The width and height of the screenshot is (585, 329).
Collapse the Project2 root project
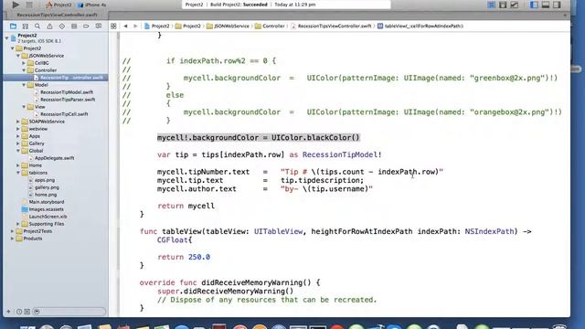[6, 37]
